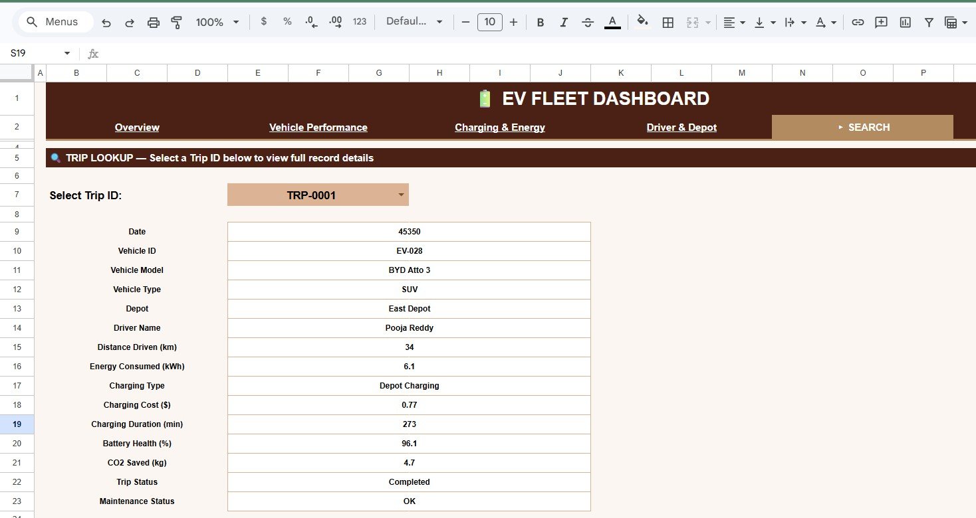Viewport: 976px width, 518px height.
Task: Open the text color picker
Action: point(612,22)
